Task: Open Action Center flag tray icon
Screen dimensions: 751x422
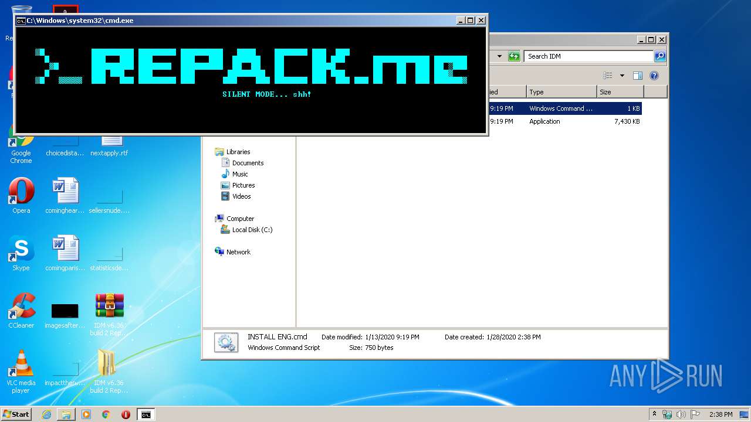Action: (695, 414)
